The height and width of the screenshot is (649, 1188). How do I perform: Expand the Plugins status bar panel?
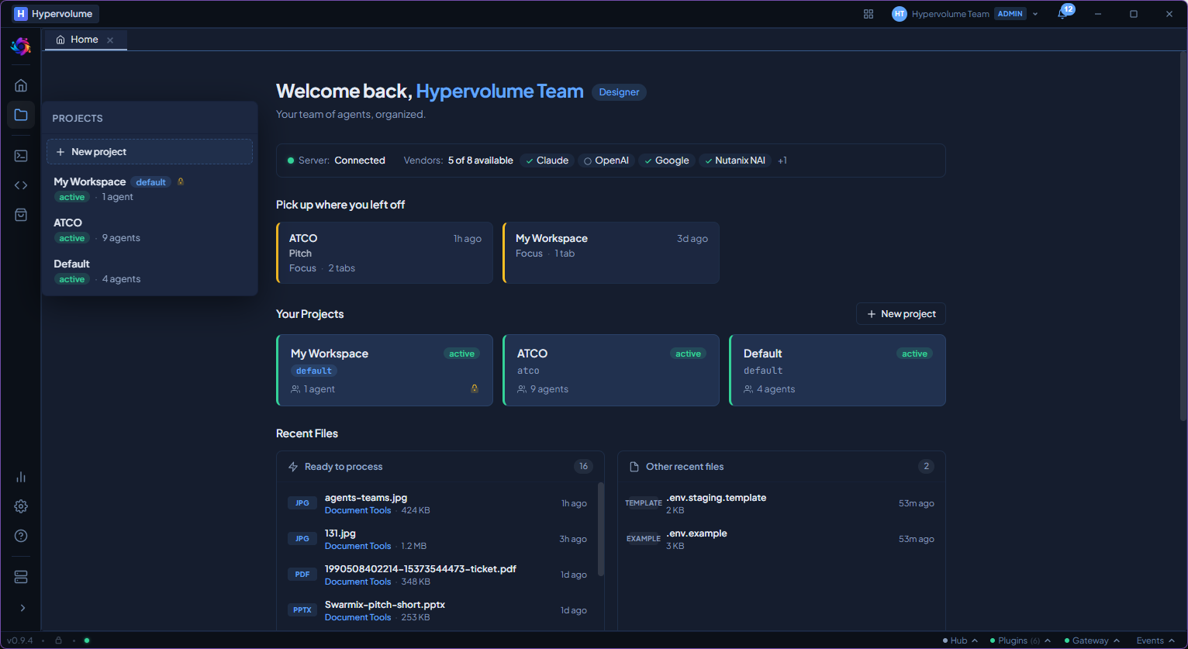click(1020, 640)
